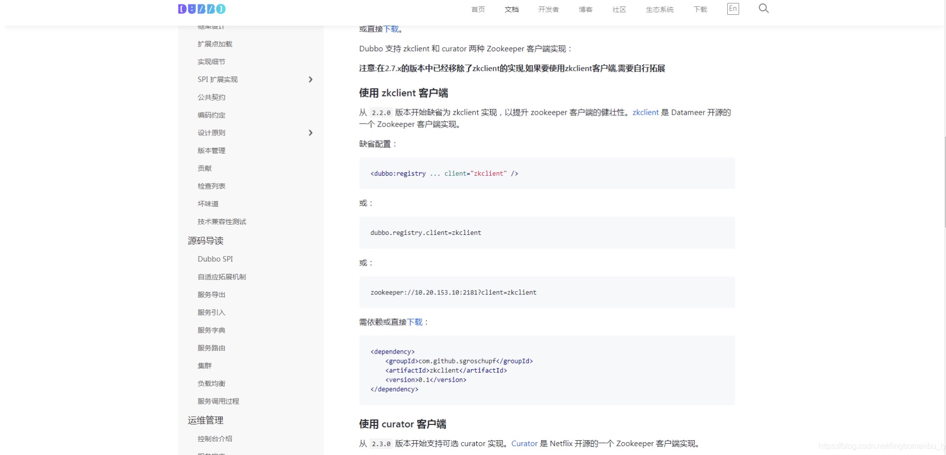Collapse the 源码导读 section heading
The width and height of the screenshot is (946, 455).
(x=205, y=241)
